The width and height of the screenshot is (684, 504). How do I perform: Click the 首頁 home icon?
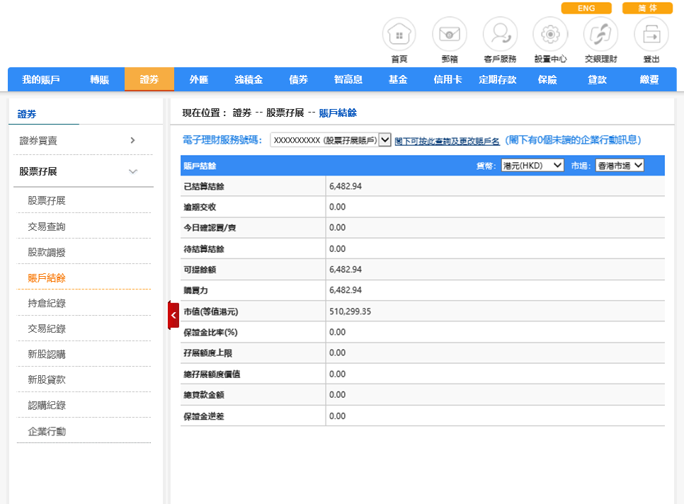click(x=399, y=34)
